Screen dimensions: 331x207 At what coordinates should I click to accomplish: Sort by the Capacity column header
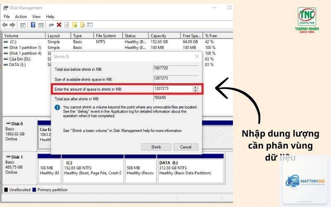pos(164,36)
